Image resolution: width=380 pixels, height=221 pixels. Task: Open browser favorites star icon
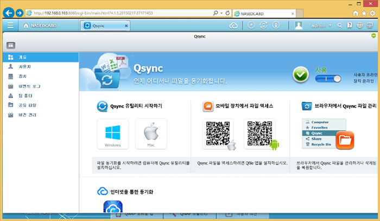coord(364,13)
